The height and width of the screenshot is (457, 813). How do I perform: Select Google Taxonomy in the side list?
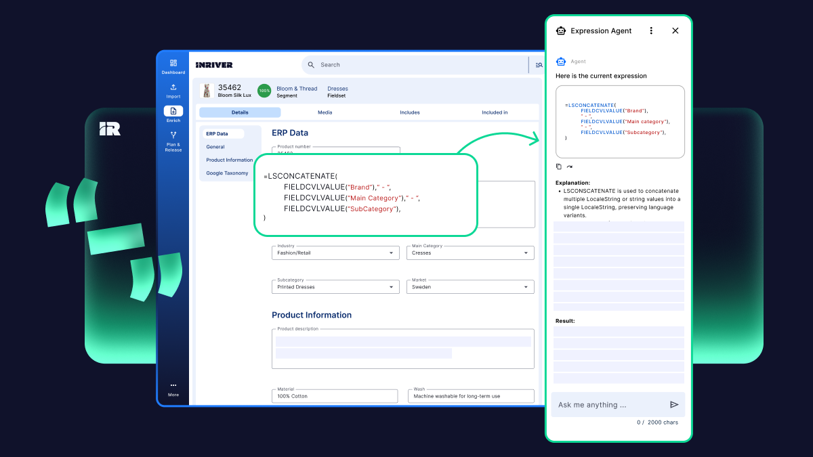227,173
